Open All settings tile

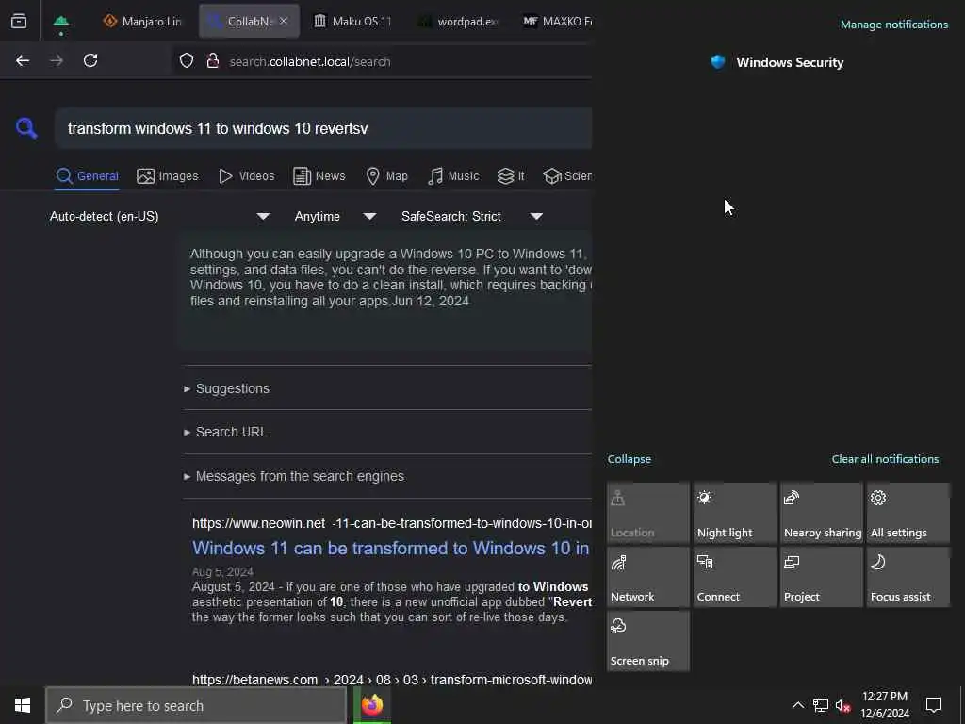(x=908, y=512)
